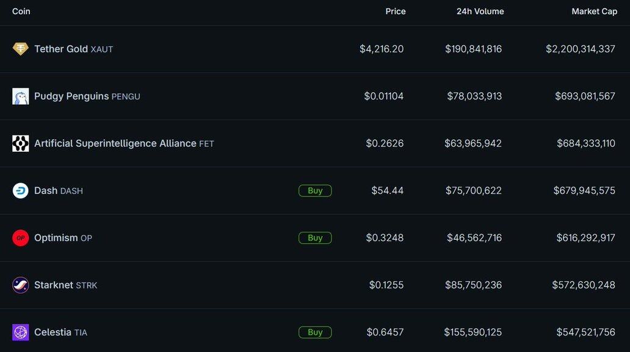Viewport: 630px width, 352px height.
Task: Click the Dash coin logo
Action: (21, 190)
